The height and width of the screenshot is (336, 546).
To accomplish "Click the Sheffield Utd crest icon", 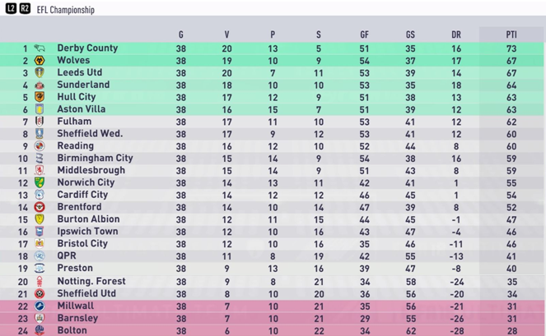I will click(40, 294).
